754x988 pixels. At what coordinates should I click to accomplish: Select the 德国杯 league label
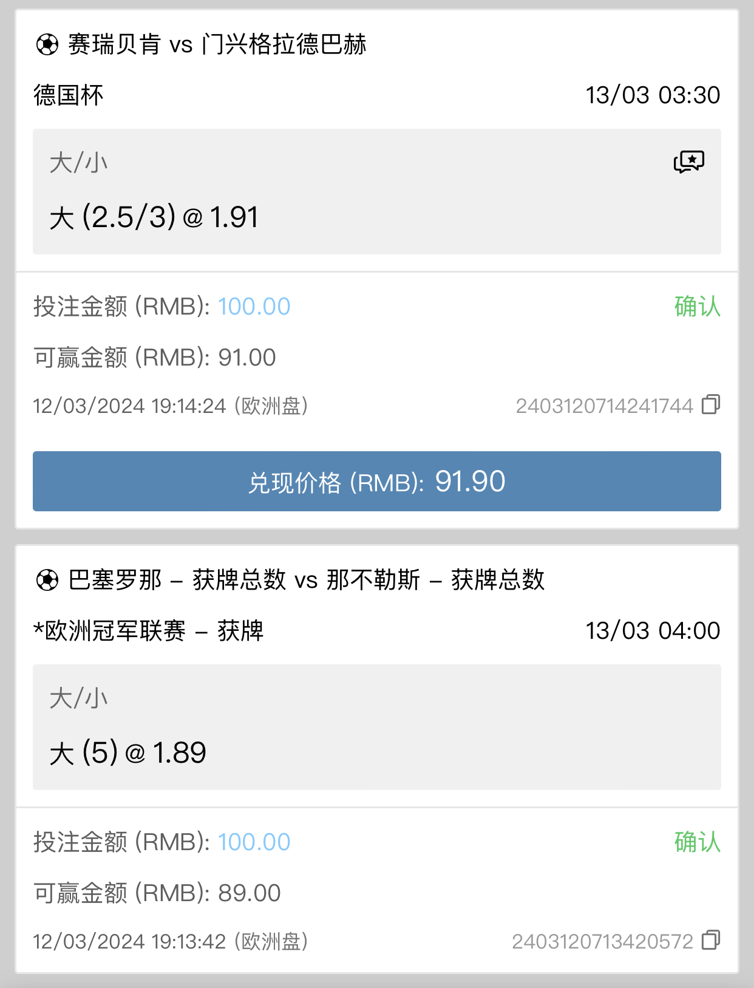pos(69,95)
